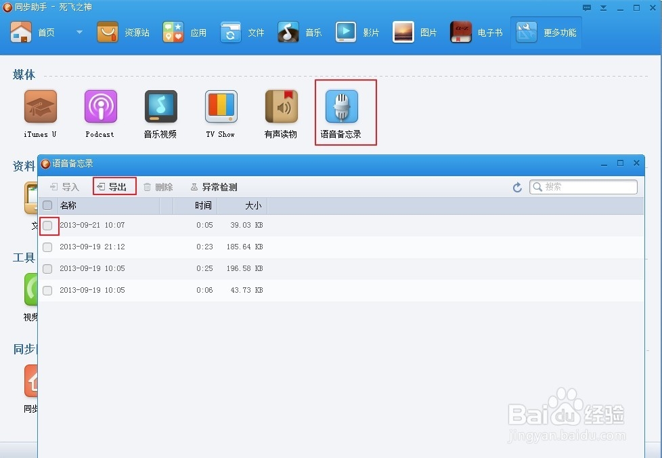Image resolution: width=662 pixels, height=458 pixels.
Task: Check the select-all checkbox in list header
Action: (47, 205)
